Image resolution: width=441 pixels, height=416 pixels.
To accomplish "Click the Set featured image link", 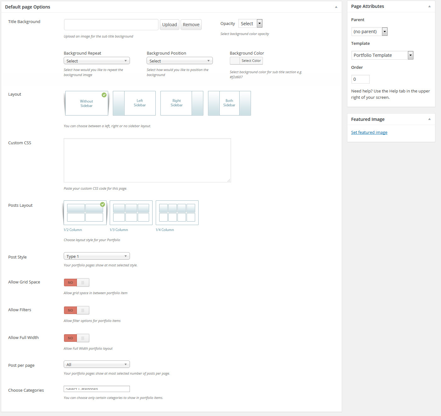I will click(x=369, y=133).
